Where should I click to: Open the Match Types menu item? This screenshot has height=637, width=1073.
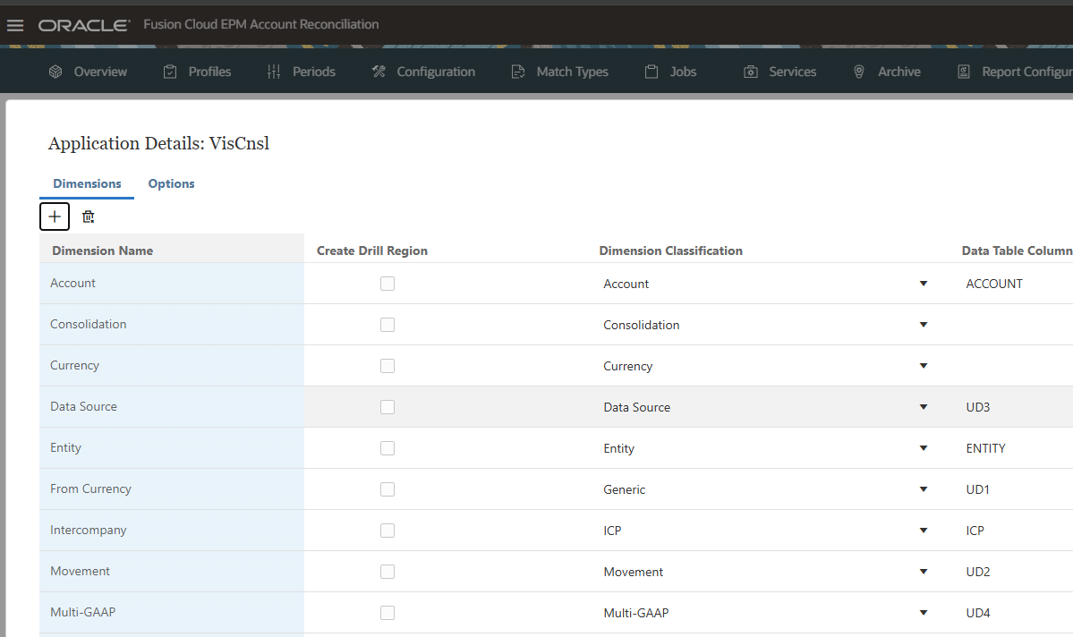pos(572,72)
